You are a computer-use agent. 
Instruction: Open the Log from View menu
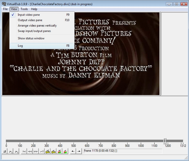(42, 46)
